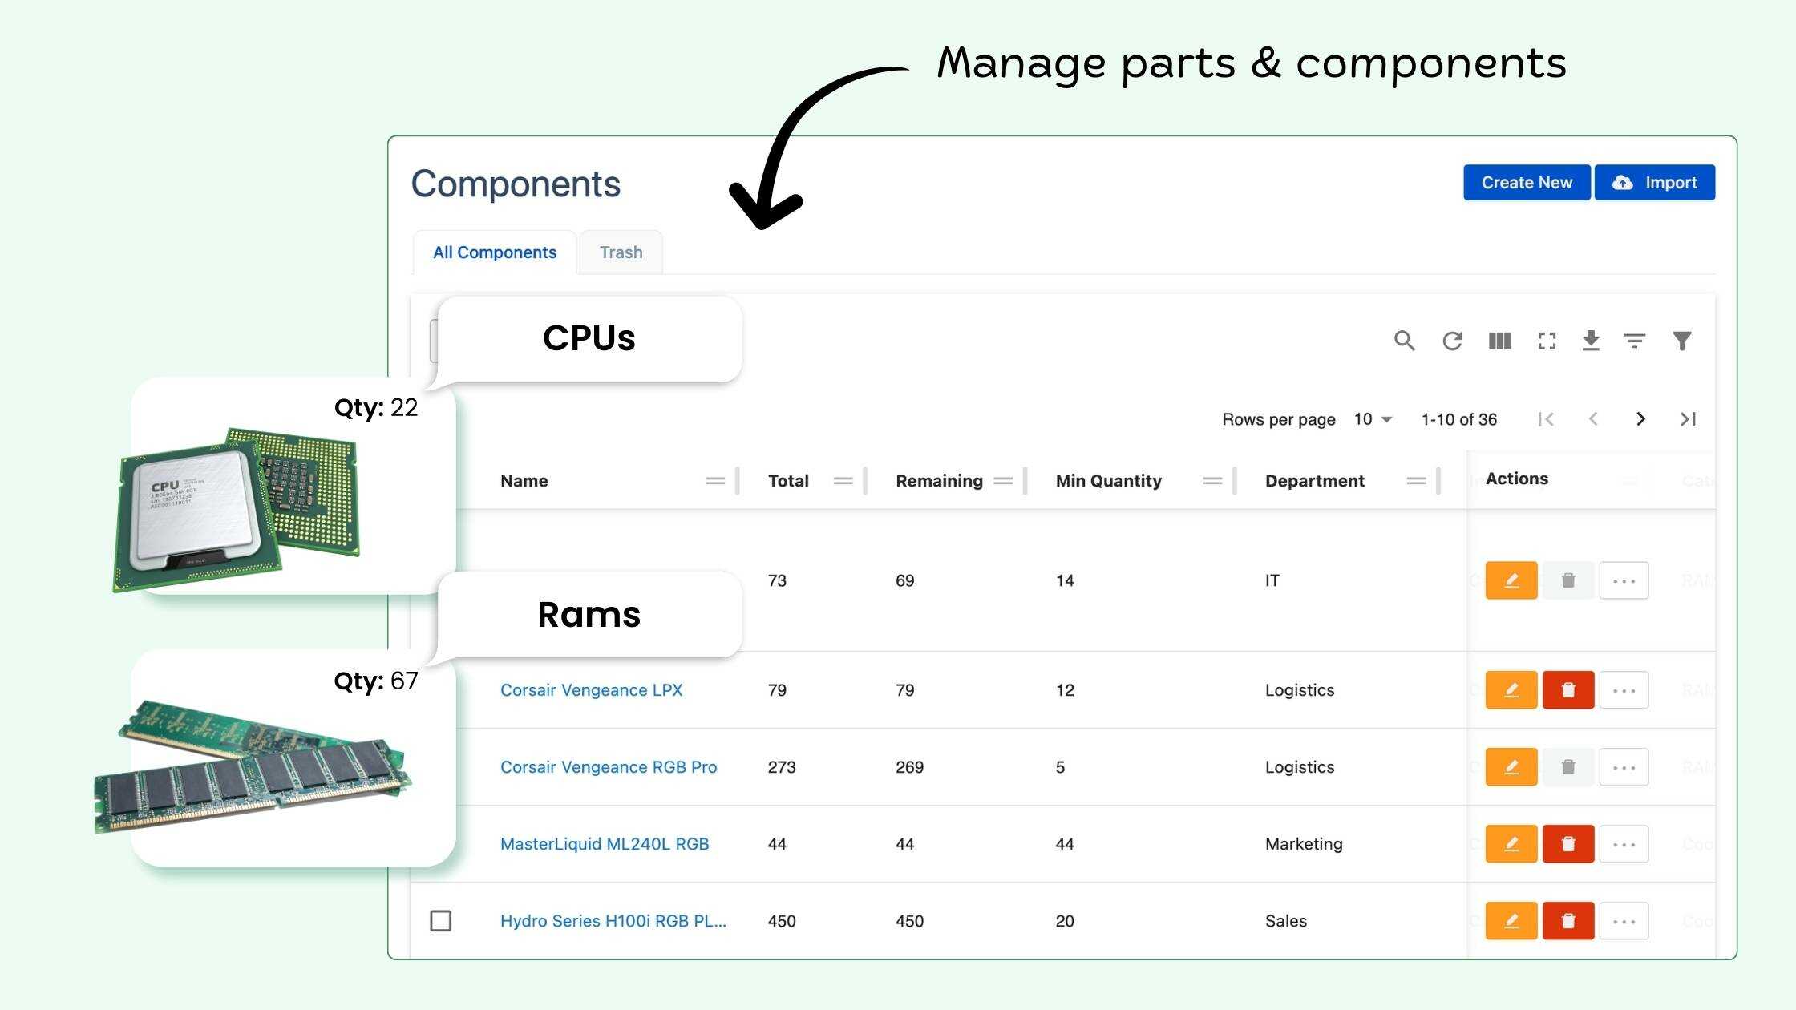Expand three-dot menu for Hydro Series row
Viewport: 1796px width, 1010px height.
pos(1624,921)
